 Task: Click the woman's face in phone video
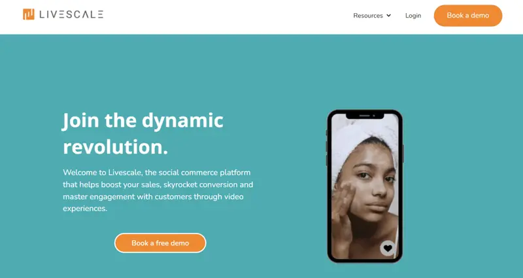pyautogui.click(x=371, y=182)
